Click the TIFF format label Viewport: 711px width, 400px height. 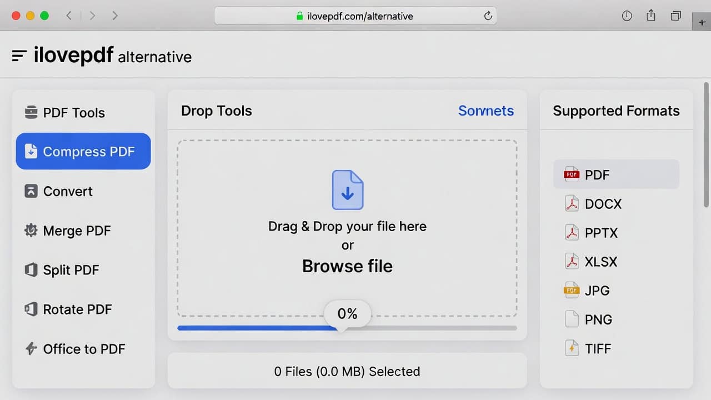click(x=598, y=349)
